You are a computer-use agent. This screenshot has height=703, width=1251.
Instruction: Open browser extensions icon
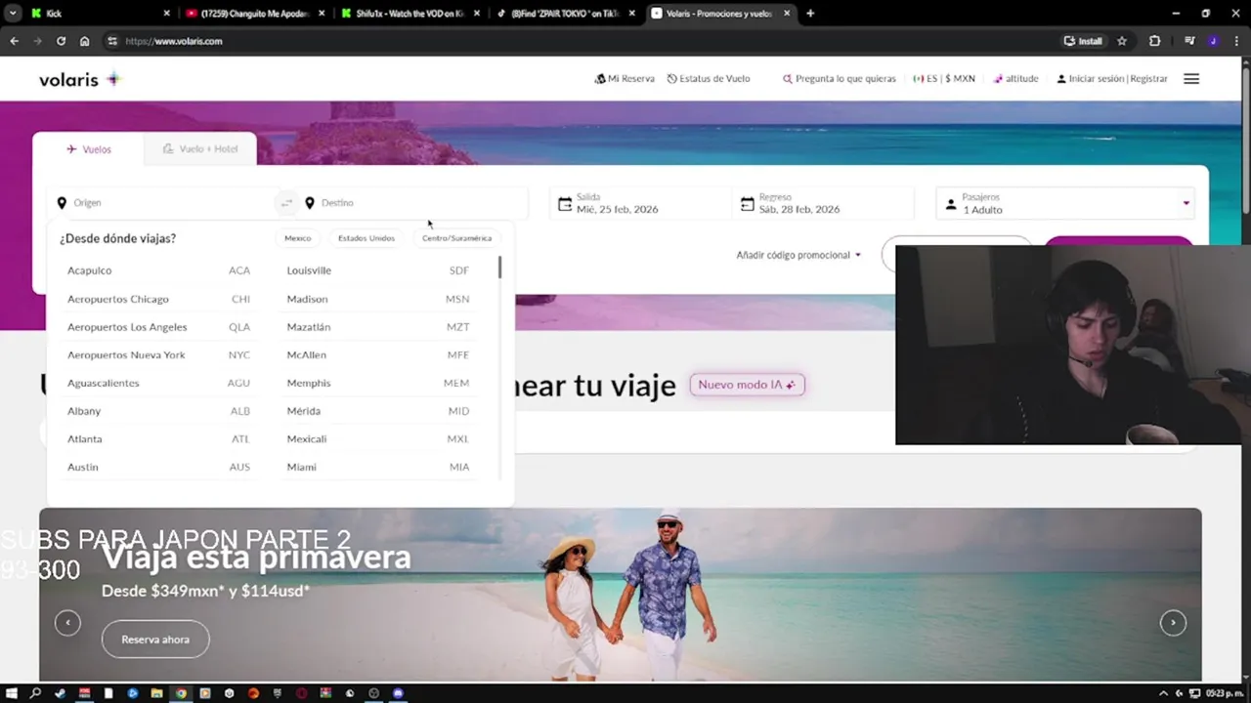1155,41
